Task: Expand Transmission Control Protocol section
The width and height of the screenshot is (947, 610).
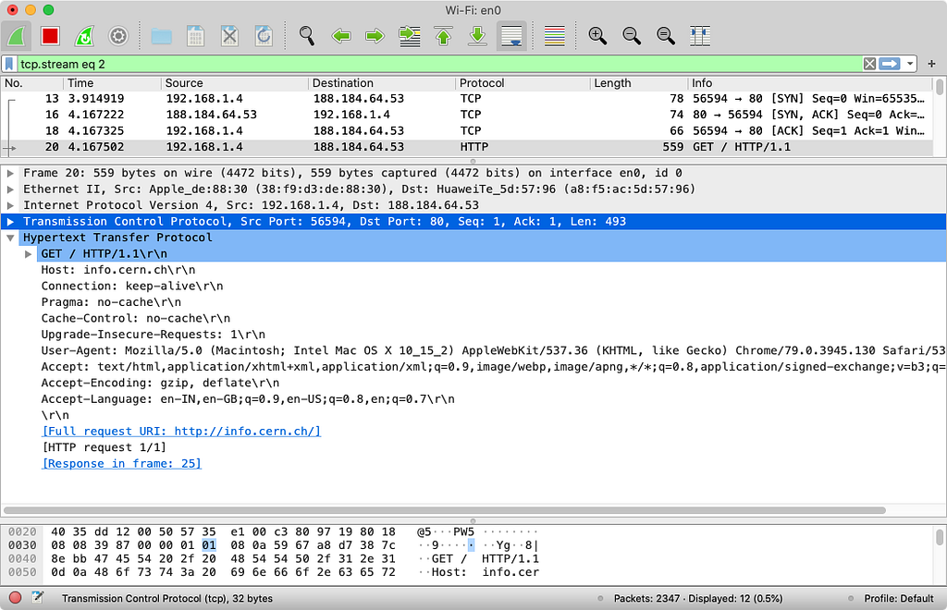Action: point(10,222)
